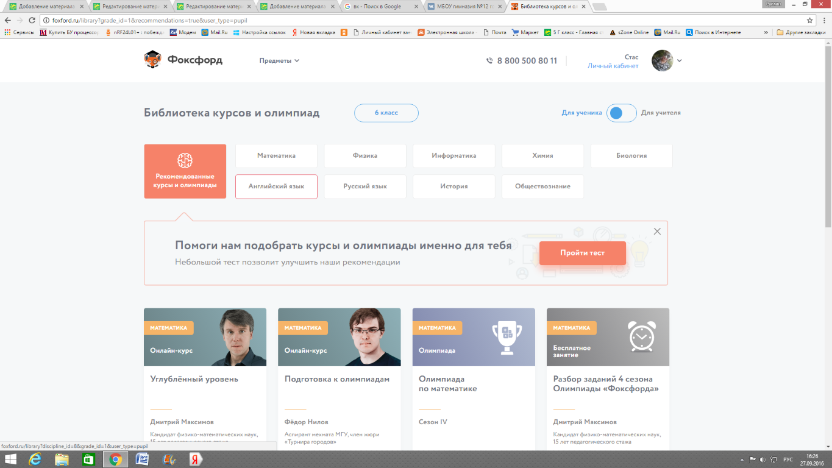This screenshot has width=832, height=468.
Task: Bookmark page with the star icon
Action: click(810, 20)
